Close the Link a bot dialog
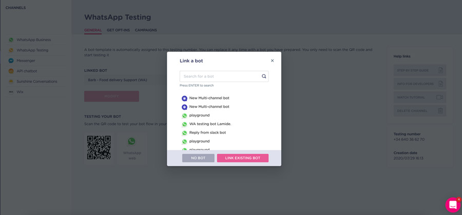The height and width of the screenshot is (215, 462). click(x=272, y=61)
